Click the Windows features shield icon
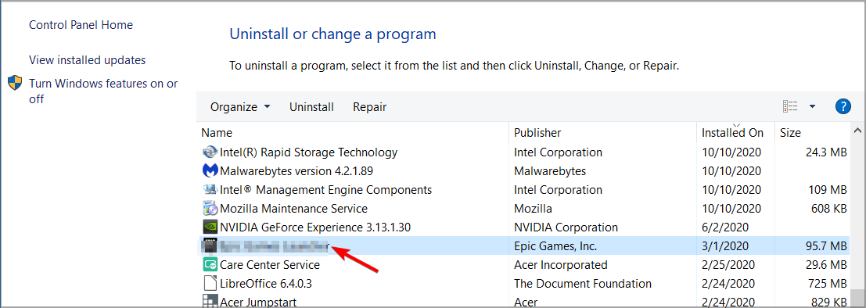Image resolution: width=866 pixels, height=308 pixels. 15,83
